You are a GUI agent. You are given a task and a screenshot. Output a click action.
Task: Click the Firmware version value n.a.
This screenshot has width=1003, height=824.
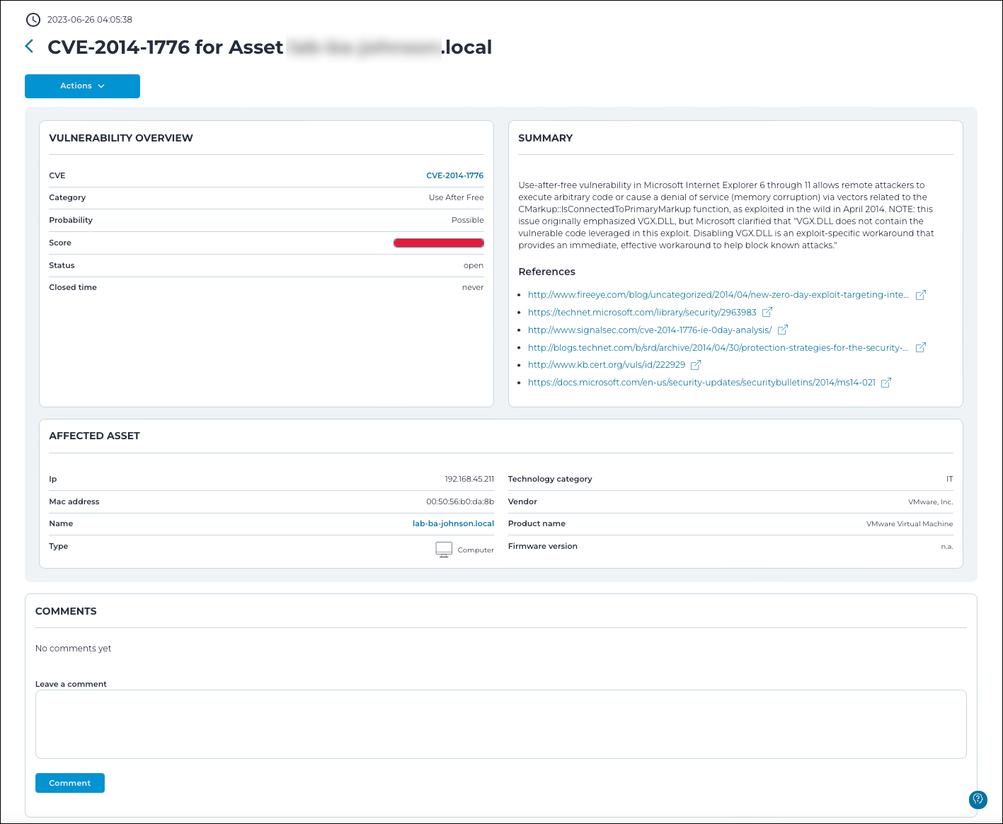947,546
